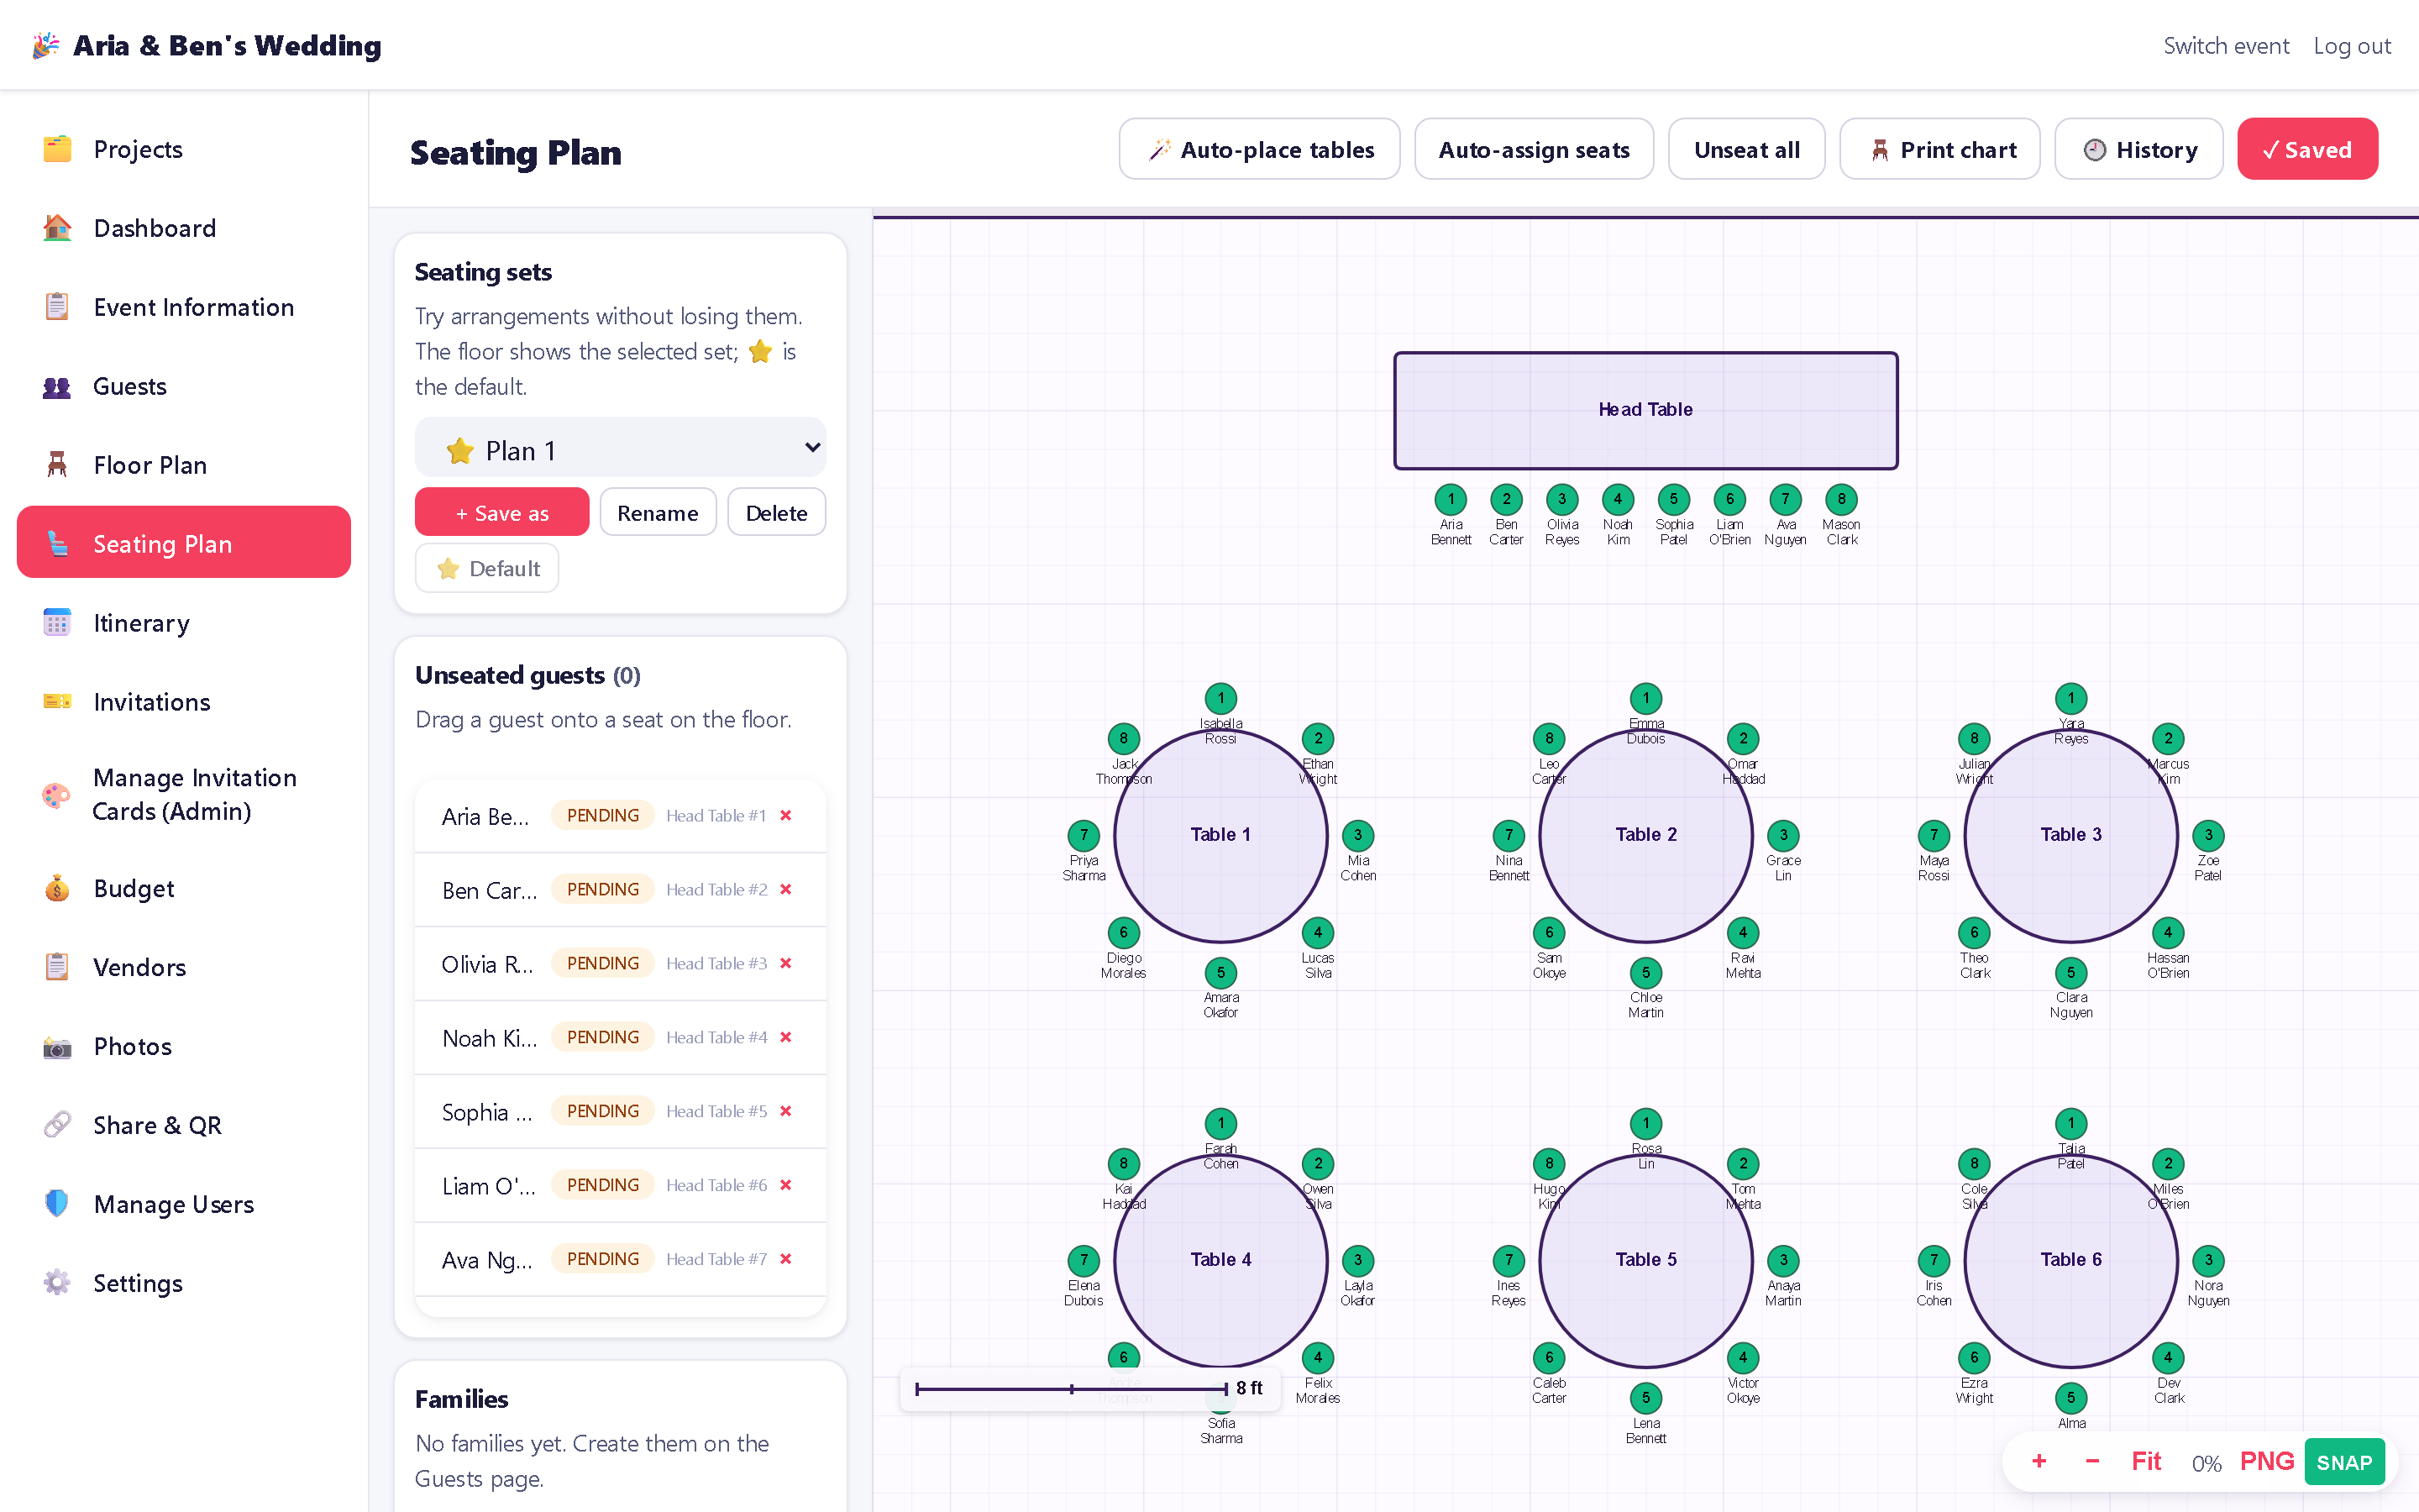Click the Vendors clipboard icon
The image size is (2419, 1512).
coord(57,967)
